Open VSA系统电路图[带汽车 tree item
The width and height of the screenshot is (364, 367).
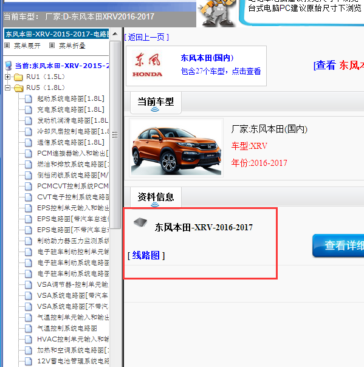pos(72,296)
